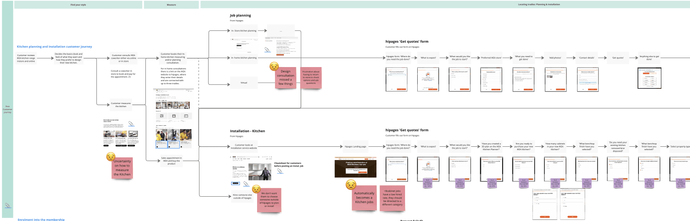Viewport: 690px width, 221px height.
Task: Select the 'What you need to get done' step box
Action: pos(524,58)
